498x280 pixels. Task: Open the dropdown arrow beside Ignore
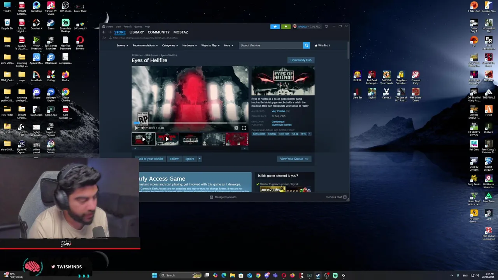coord(200,159)
